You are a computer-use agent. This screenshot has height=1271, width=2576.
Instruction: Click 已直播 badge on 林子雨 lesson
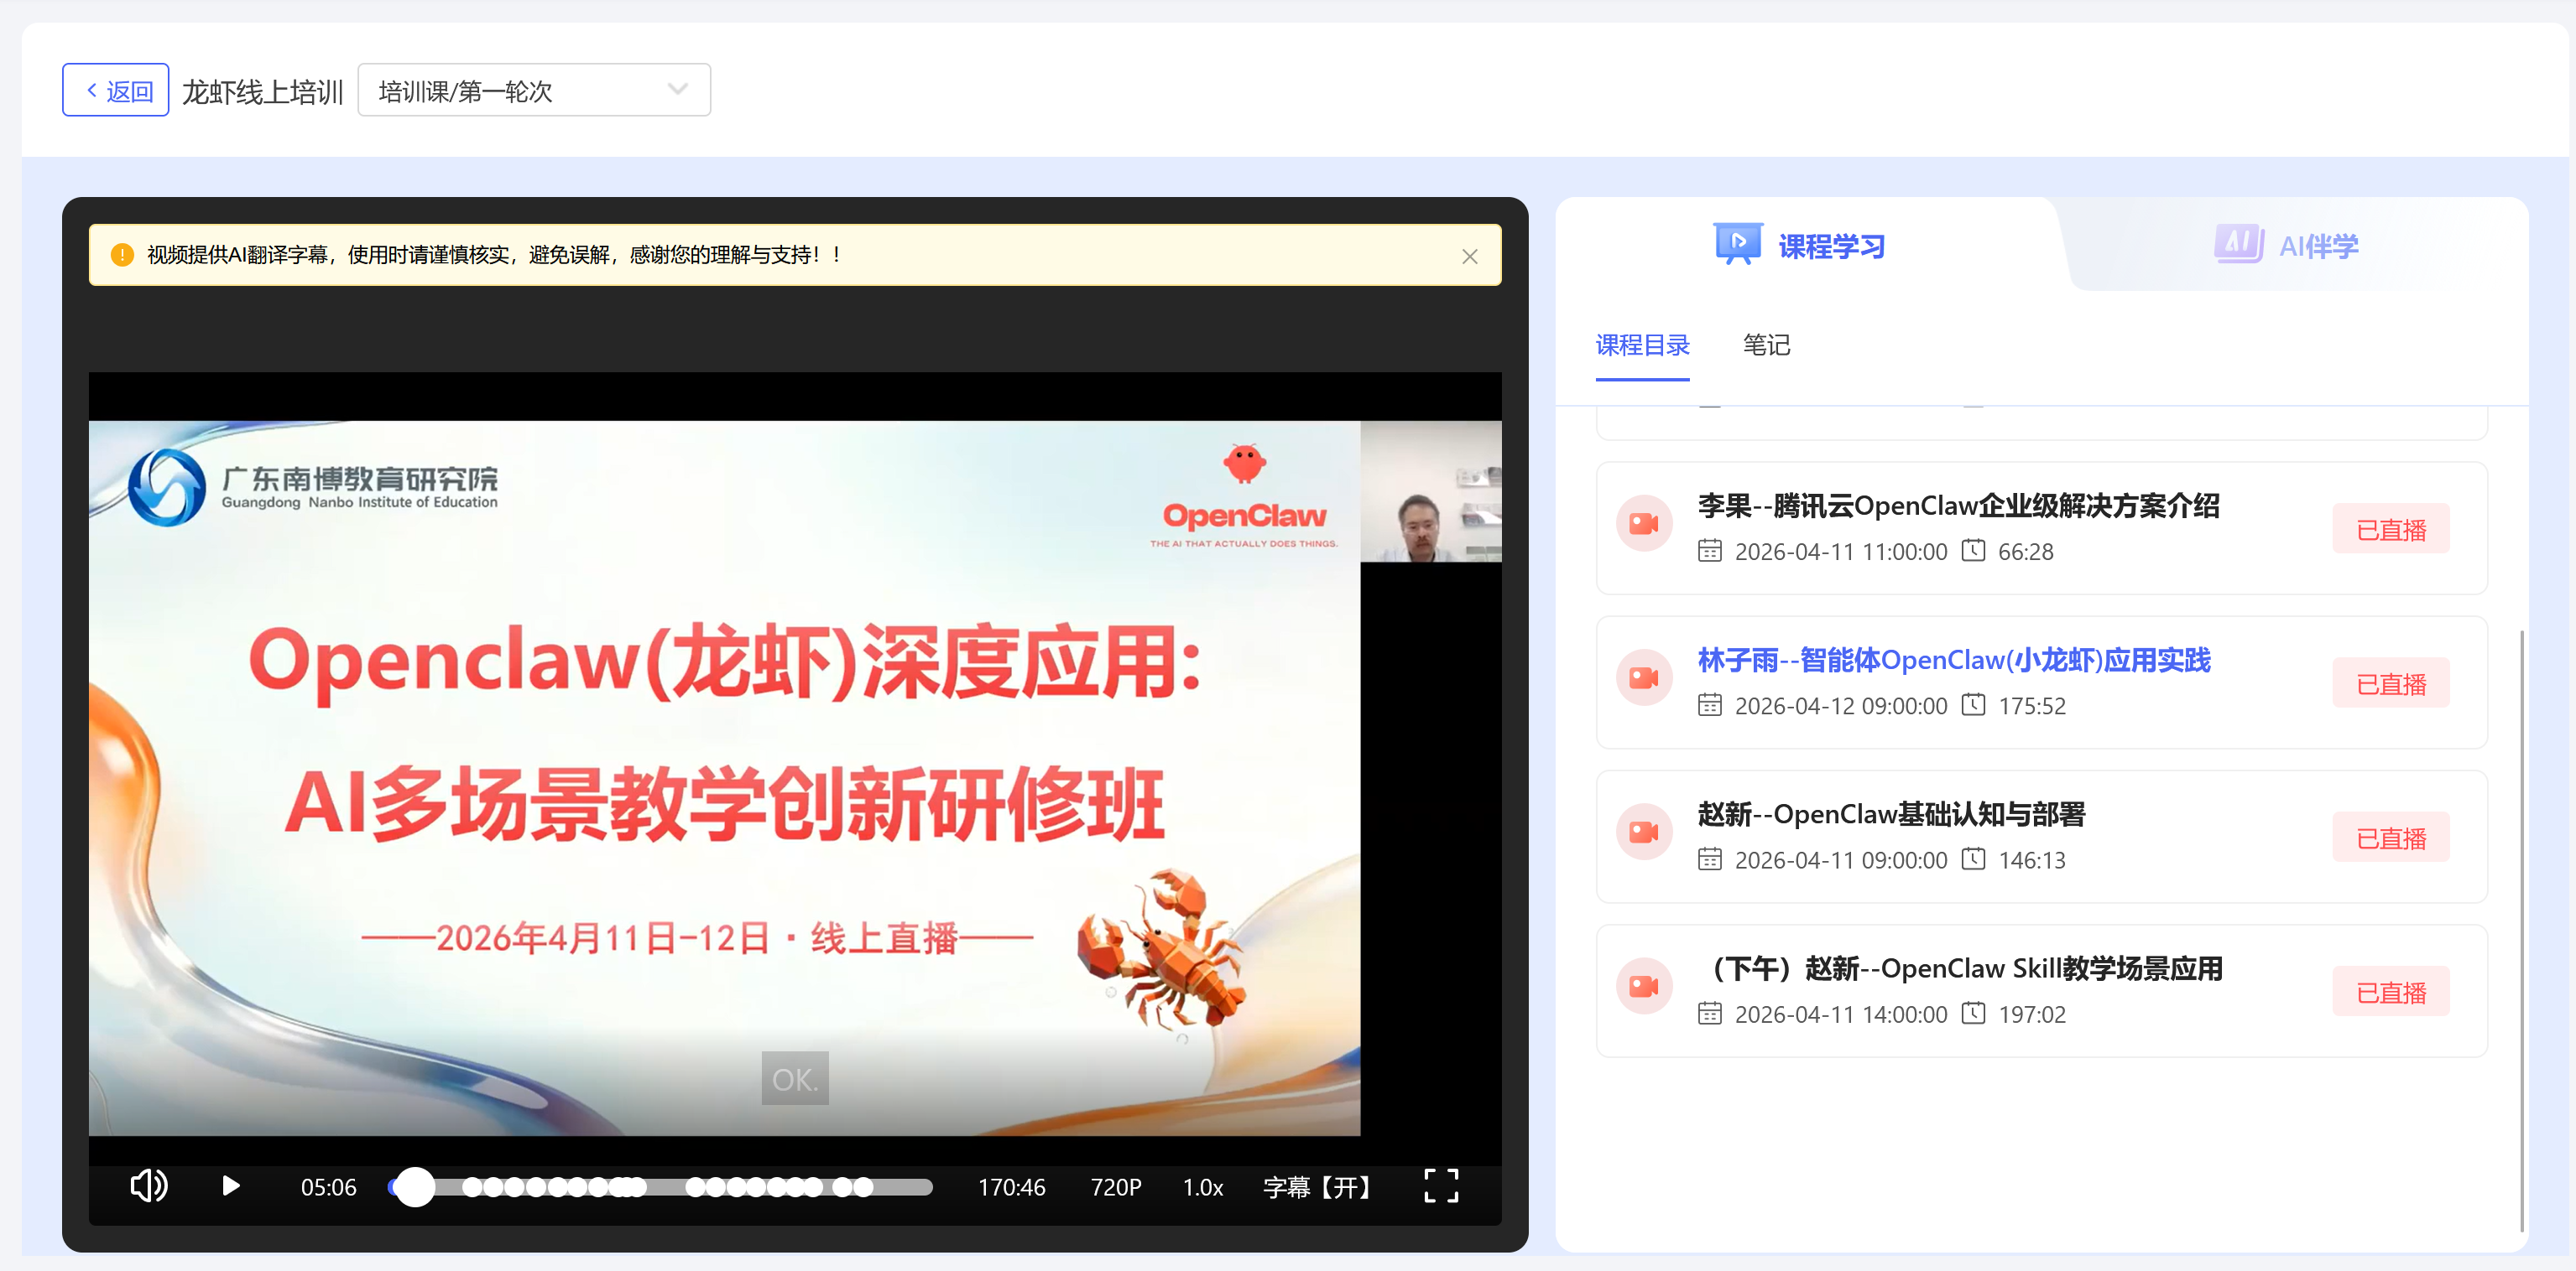2390,683
